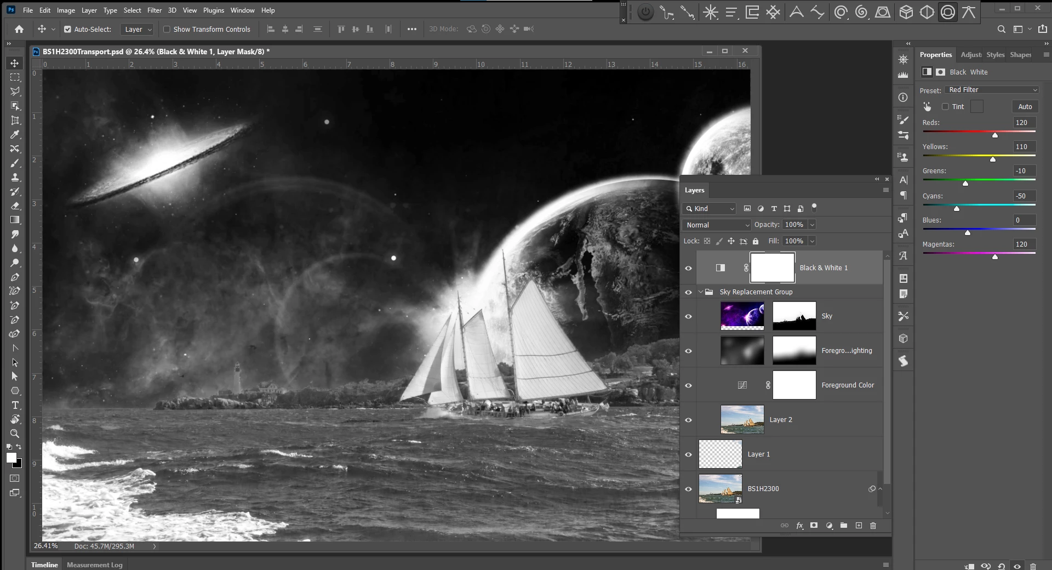Image resolution: width=1052 pixels, height=570 pixels.
Task: Open the Window menu
Action: (242, 10)
